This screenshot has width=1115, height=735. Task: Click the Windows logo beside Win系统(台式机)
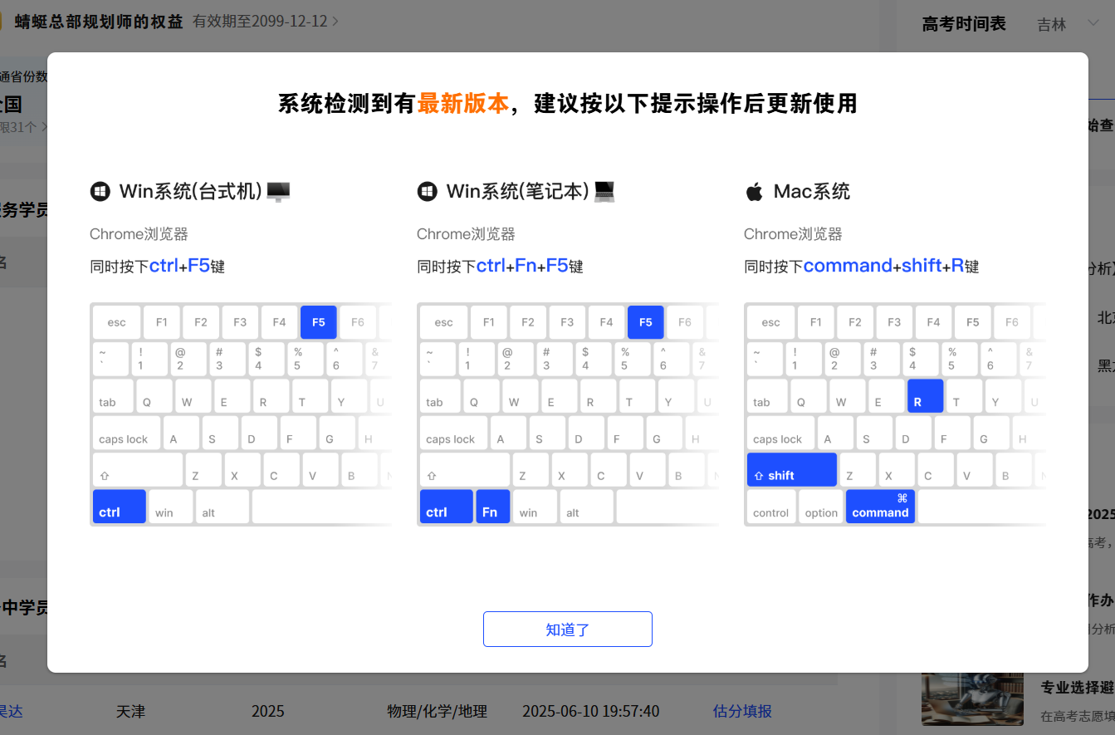tap(100, 191)
